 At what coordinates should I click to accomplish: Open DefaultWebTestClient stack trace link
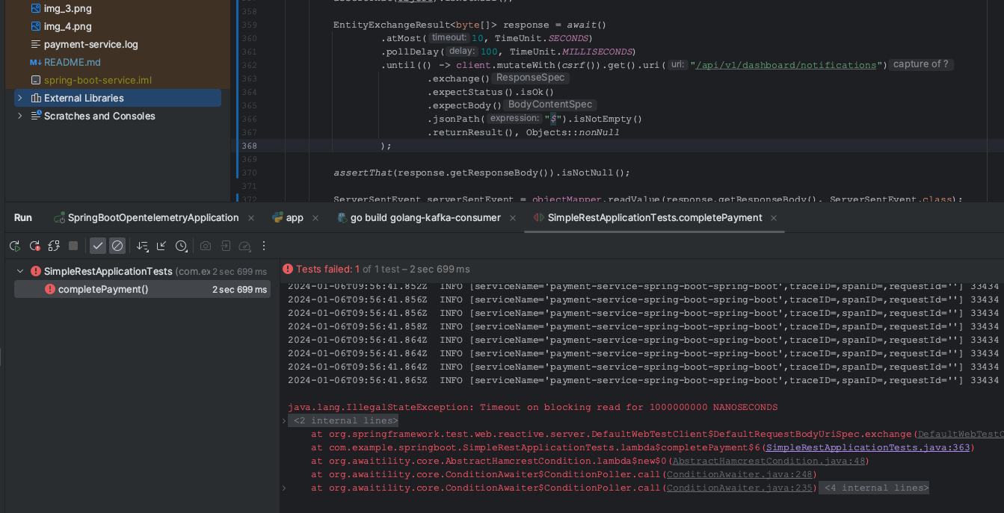coord(961,434)
